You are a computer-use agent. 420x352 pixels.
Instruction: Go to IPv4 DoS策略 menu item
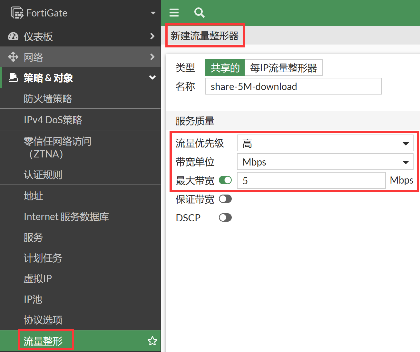tap(53, 120)
